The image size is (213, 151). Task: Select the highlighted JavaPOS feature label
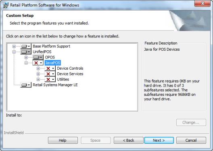point(52,63)
